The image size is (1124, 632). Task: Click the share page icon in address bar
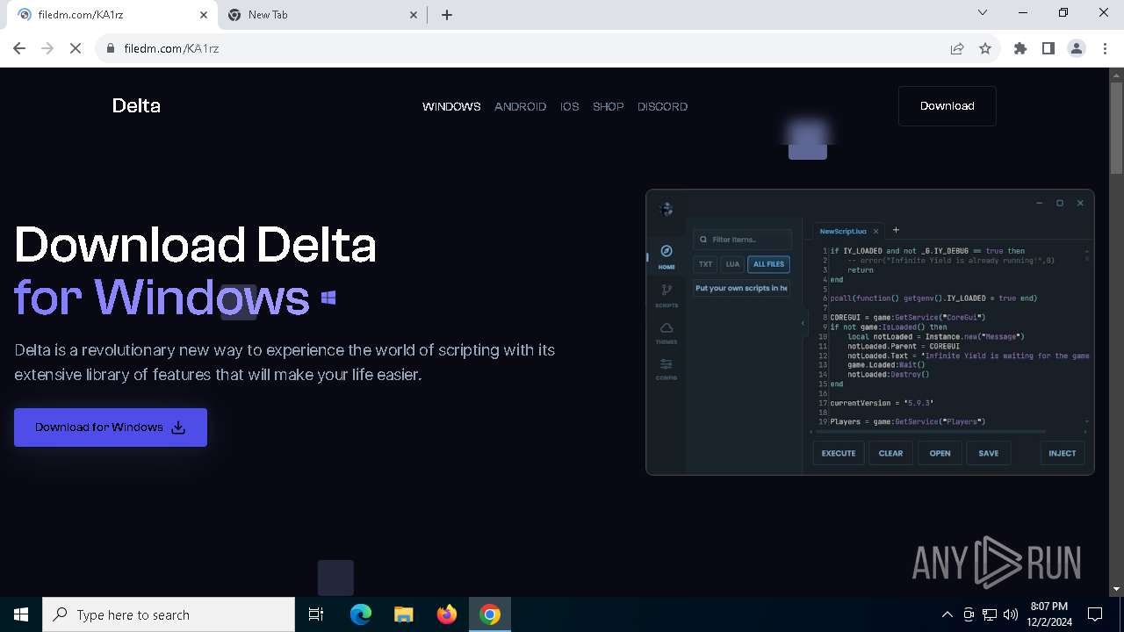(x=957, y=48)
